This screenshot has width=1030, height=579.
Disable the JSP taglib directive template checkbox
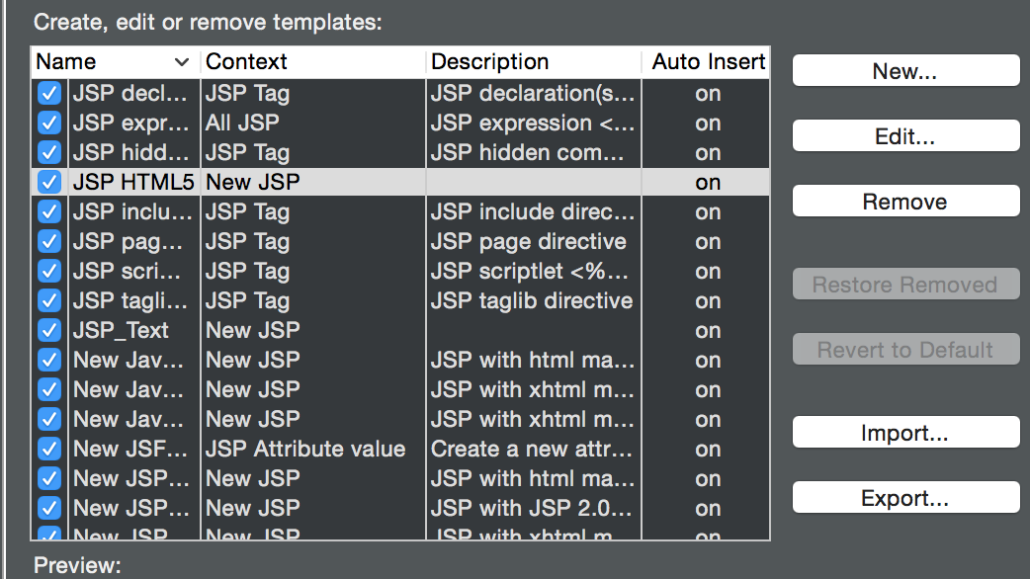coord(48,301)
